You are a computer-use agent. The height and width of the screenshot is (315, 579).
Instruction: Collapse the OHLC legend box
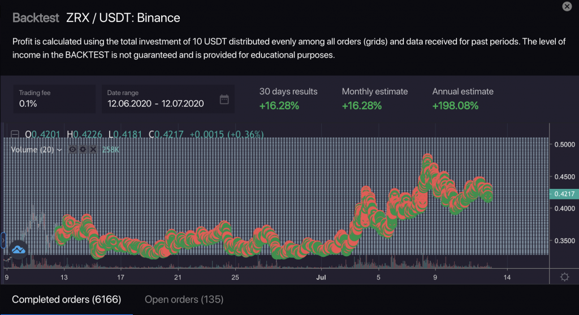(x=15, y=135)
